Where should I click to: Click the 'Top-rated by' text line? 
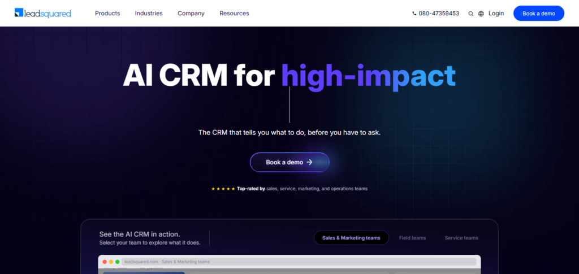tap(302, 189)
